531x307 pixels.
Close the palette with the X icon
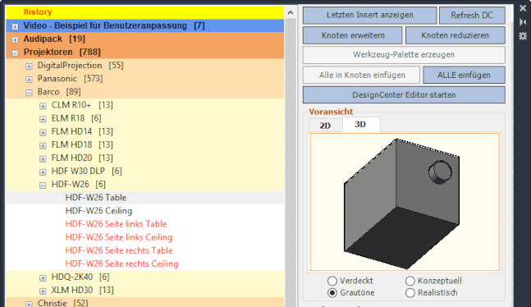(x=523, y=8)
